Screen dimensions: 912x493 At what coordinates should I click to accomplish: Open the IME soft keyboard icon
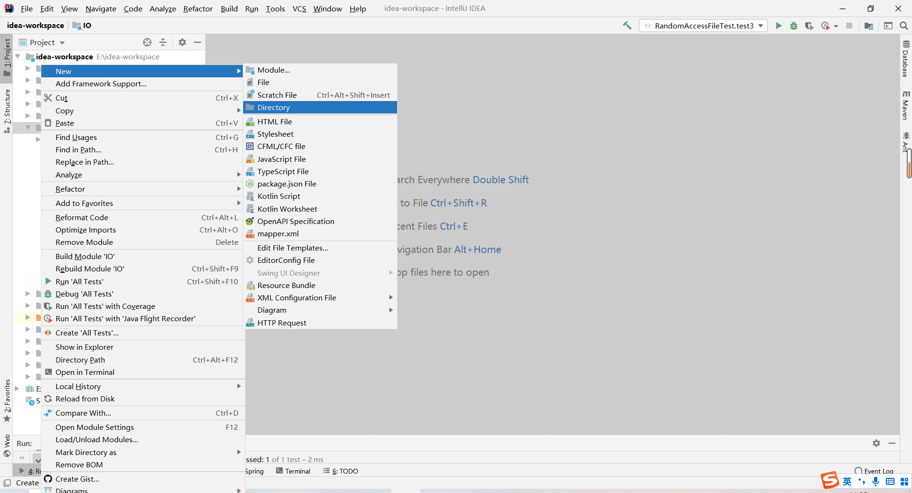point(890,482)
